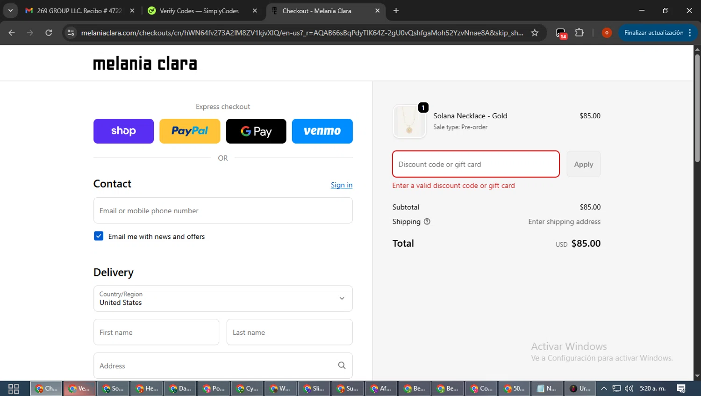The height and width of the screenshot is (396, 701).
Task: Open a new browser tab
Action: pyautogui.click(x=396, y=11)
